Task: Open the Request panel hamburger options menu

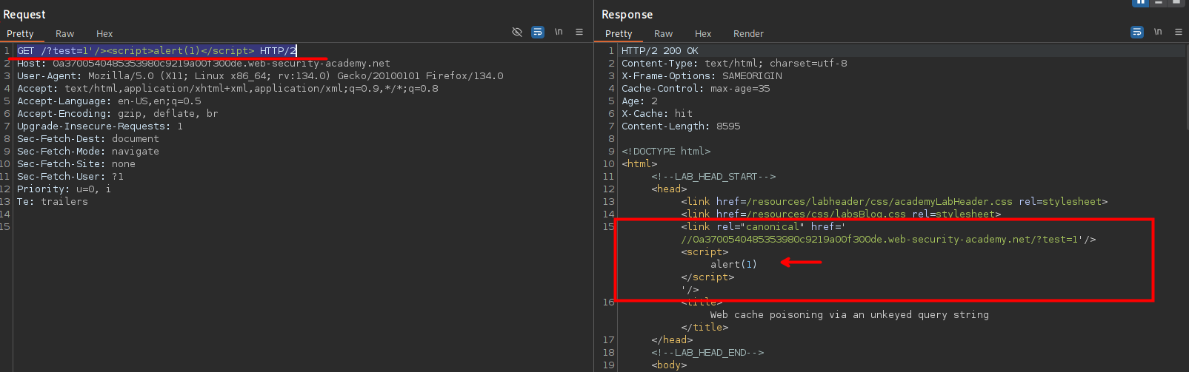Action: tap(579, 32)
